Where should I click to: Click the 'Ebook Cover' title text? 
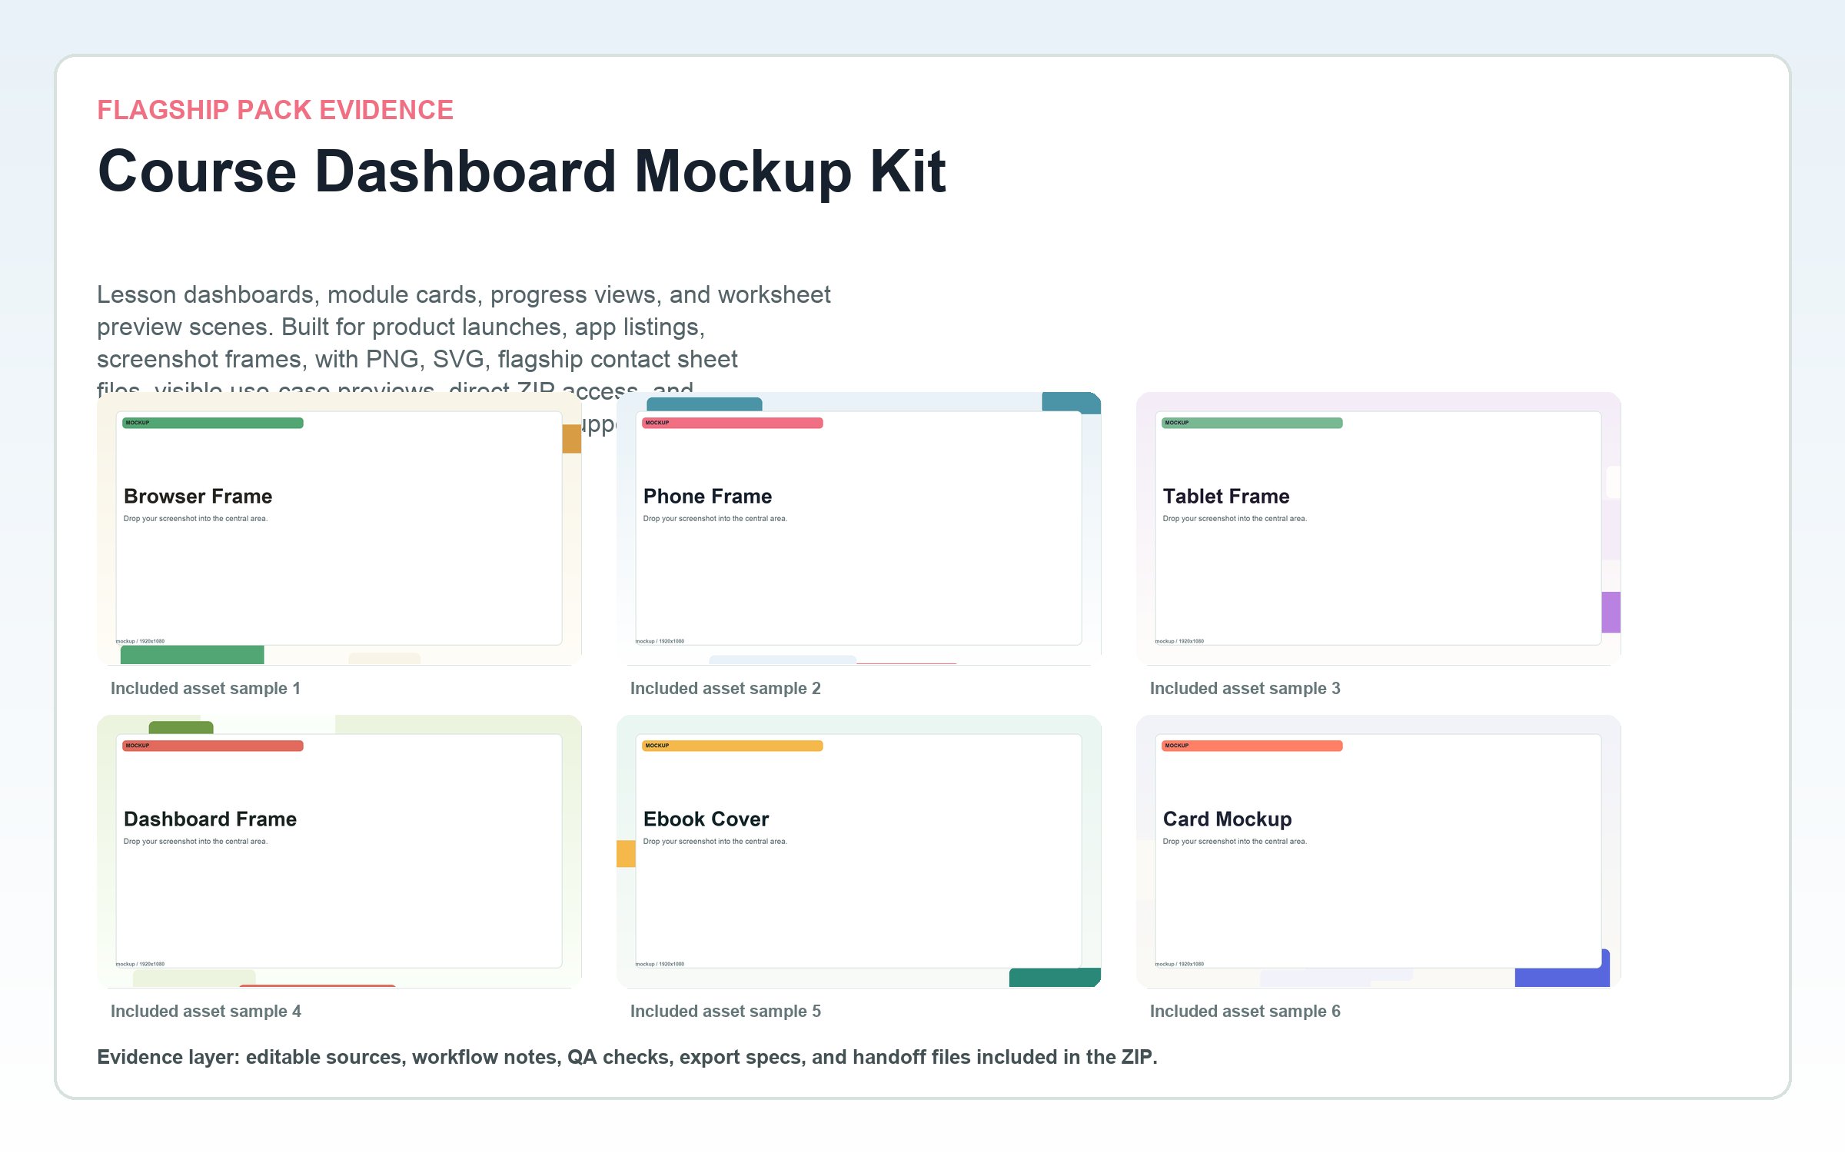(706, 819)
